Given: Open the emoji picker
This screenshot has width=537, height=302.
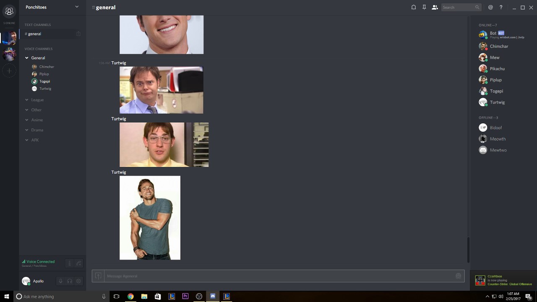Looking at the screenshot, I should (x=458, y=276).
